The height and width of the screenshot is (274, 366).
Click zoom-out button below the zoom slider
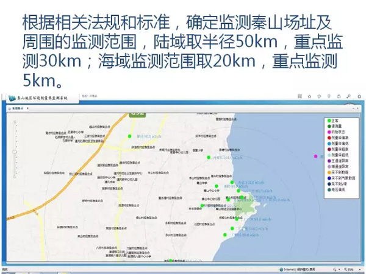pyautogui.click(x=15, y=177)
